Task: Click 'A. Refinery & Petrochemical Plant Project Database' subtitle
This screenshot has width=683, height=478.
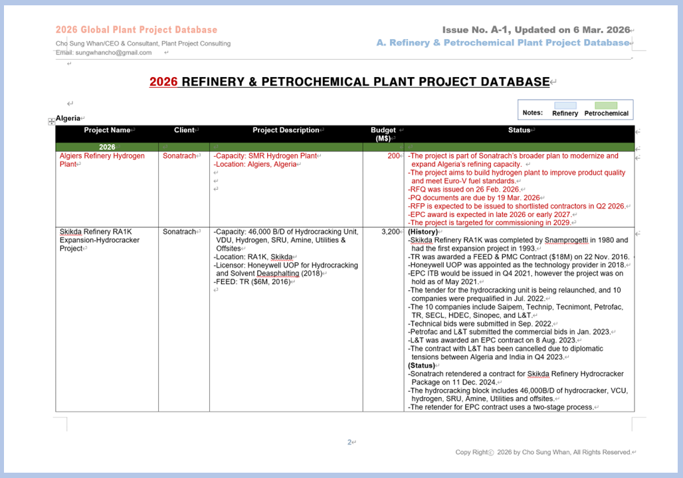Action: click(x=503, y=42)
